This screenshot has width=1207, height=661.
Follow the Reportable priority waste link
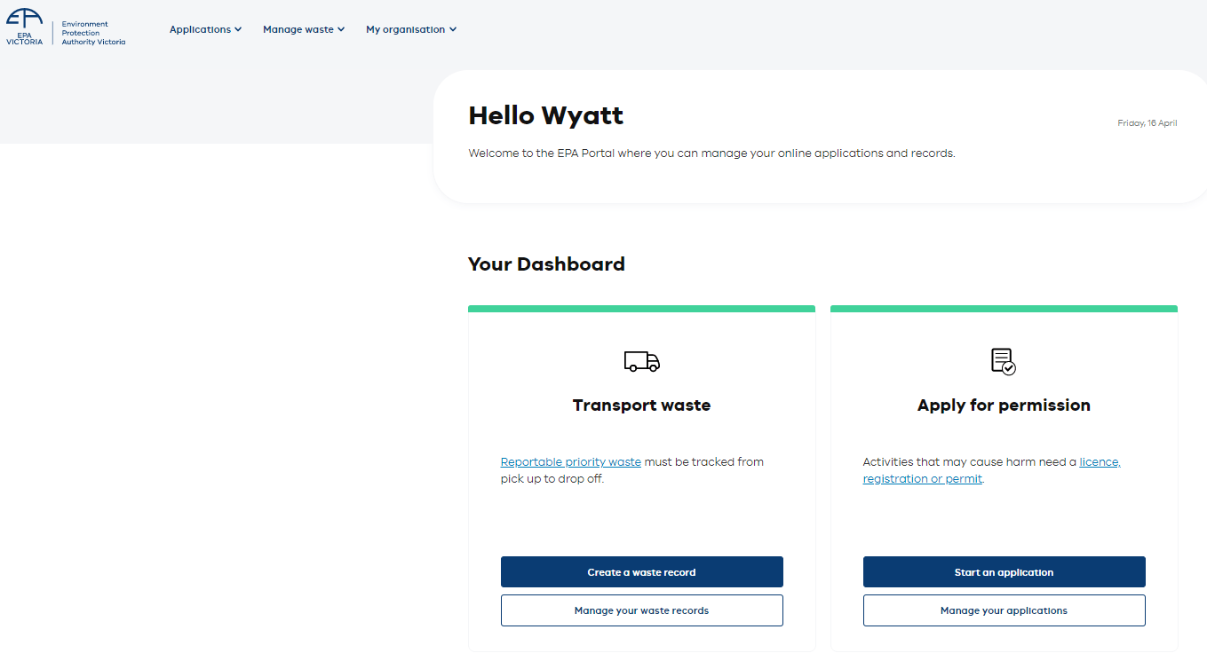click(571, 462)
